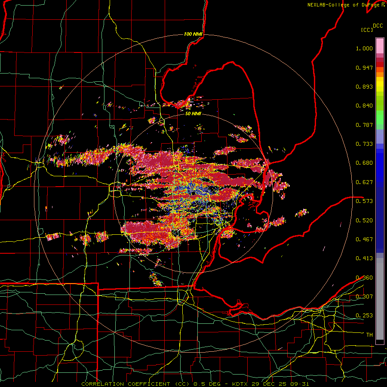
Task: Select the 0.733 color scale value
Action: [364, 144]
